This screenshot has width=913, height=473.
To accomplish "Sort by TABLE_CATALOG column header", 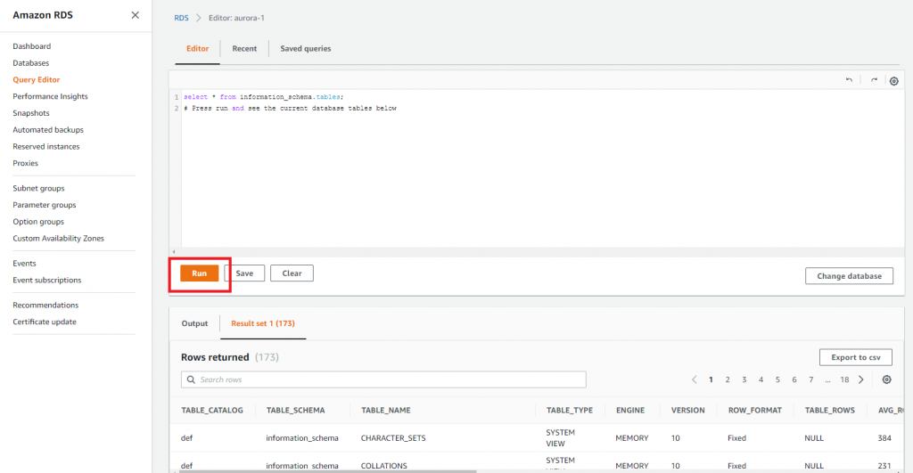I will 212,410.
